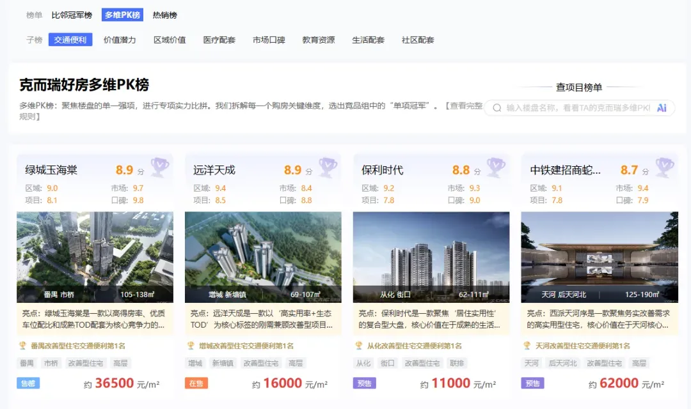Click the 天河 tag
This screenshot has height=409, width=691.
click(532, 363)
